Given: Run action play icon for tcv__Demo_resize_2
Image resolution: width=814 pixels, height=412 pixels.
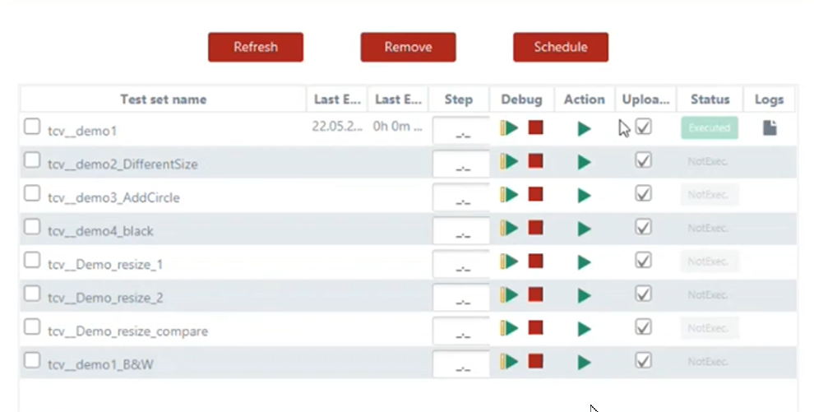Looking at the screenshot, I should 584,296.
